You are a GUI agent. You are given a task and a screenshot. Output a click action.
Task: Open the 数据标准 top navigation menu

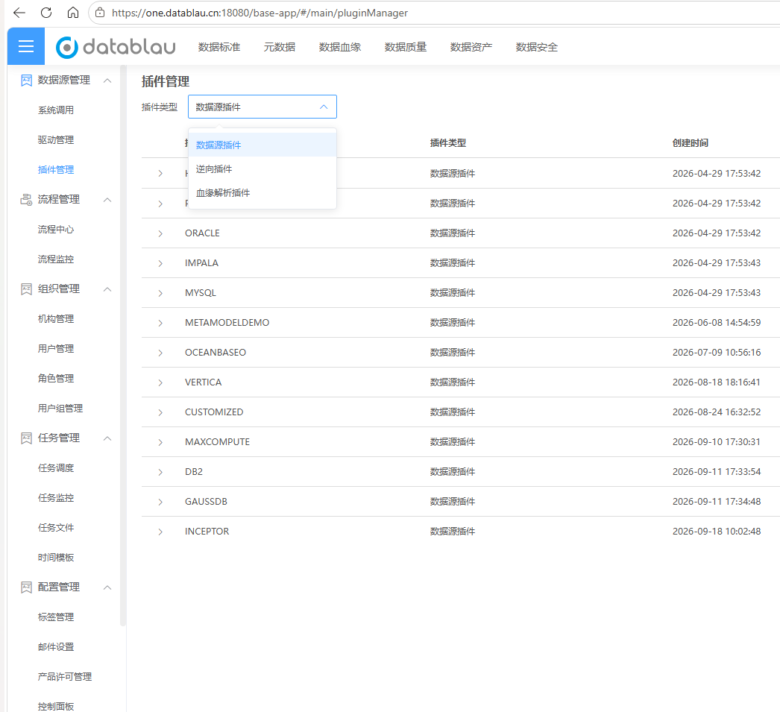219,47
